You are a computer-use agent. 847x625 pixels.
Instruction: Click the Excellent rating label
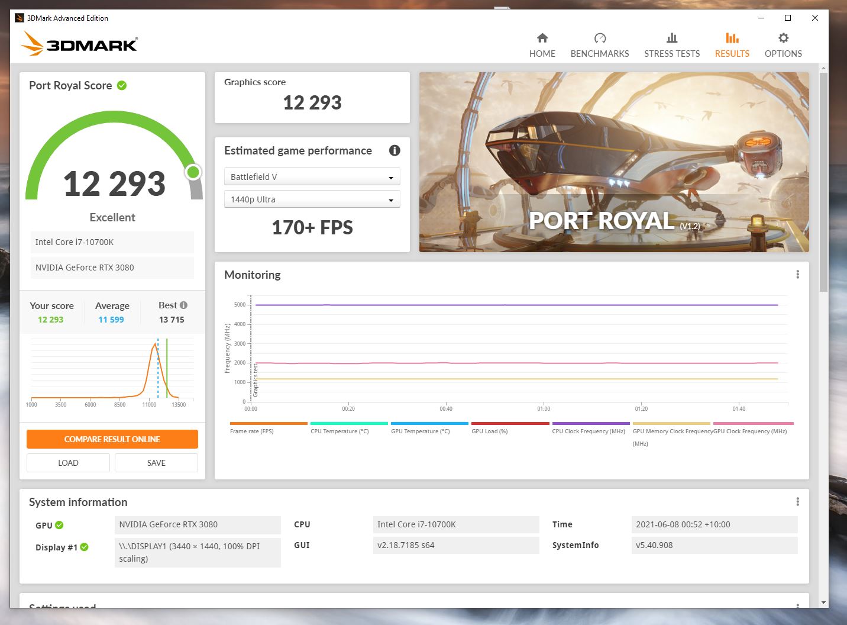click(x=112, y=217)
